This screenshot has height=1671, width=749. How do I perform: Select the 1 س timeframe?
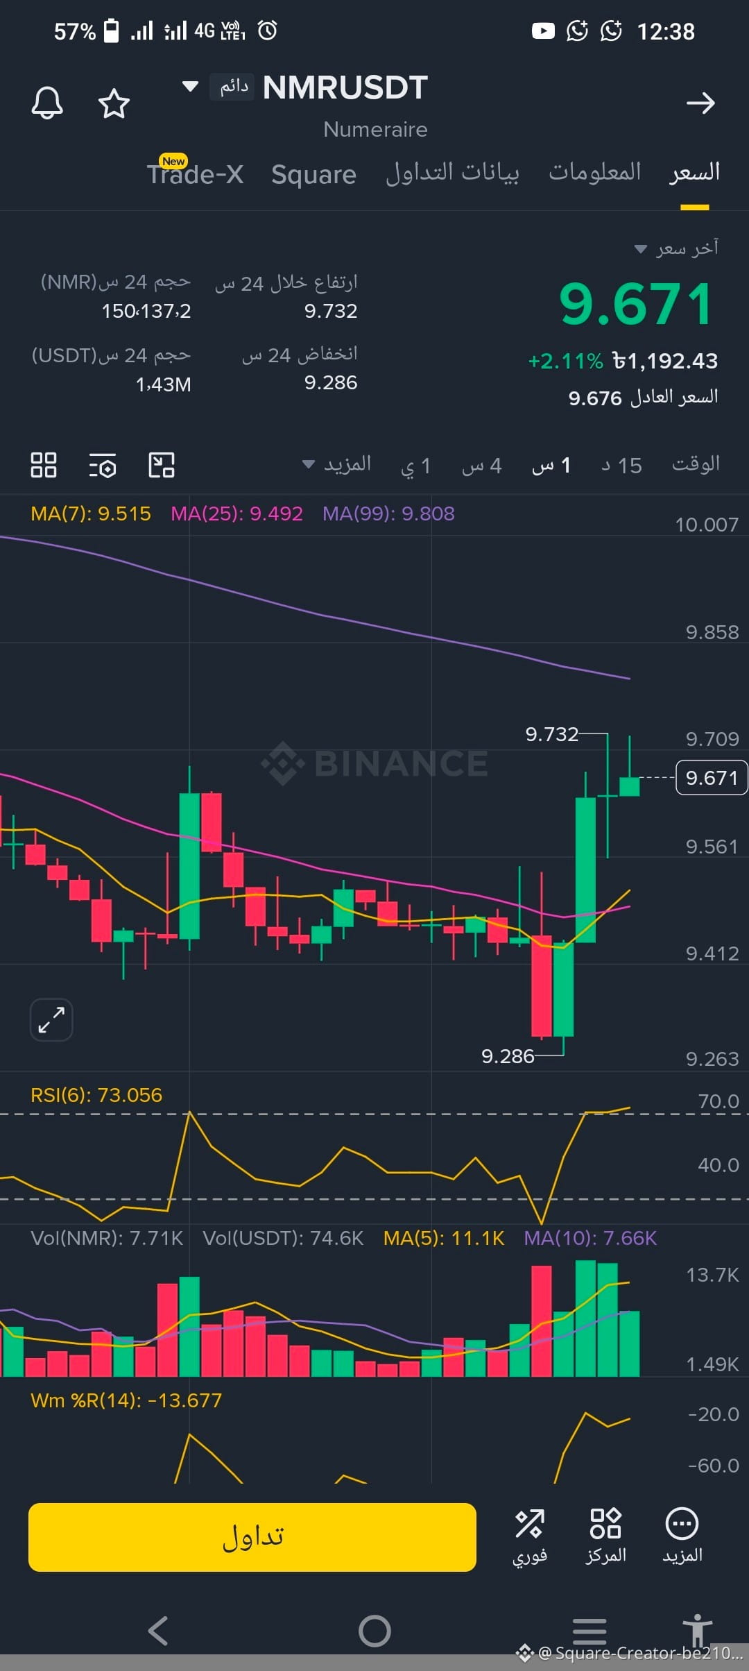(x=551, y=466)
